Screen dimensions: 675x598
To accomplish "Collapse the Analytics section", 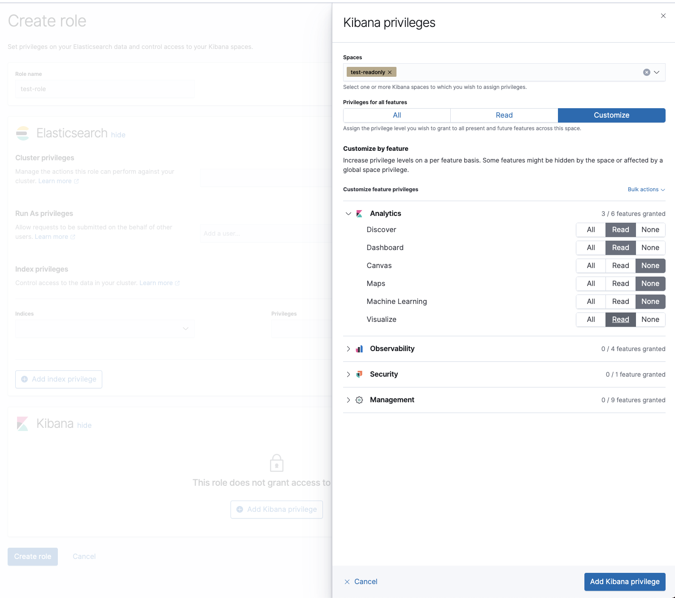I will (348, 214).
